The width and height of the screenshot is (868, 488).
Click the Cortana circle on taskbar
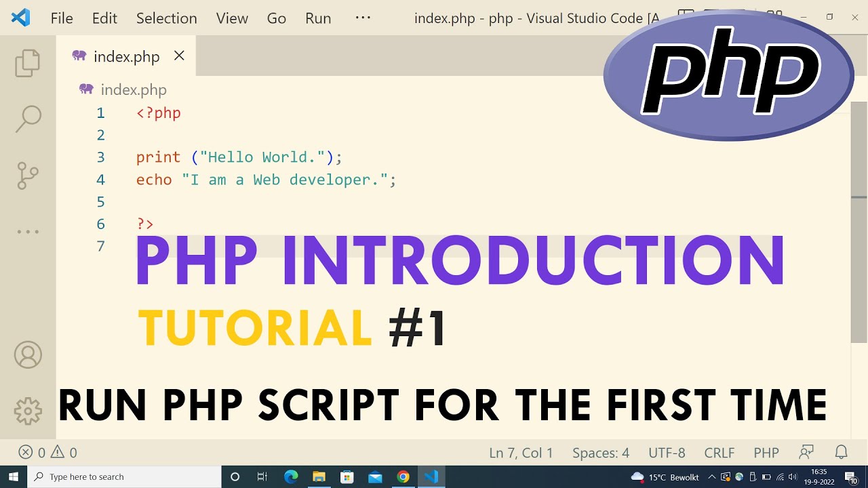tap(235, 476)
